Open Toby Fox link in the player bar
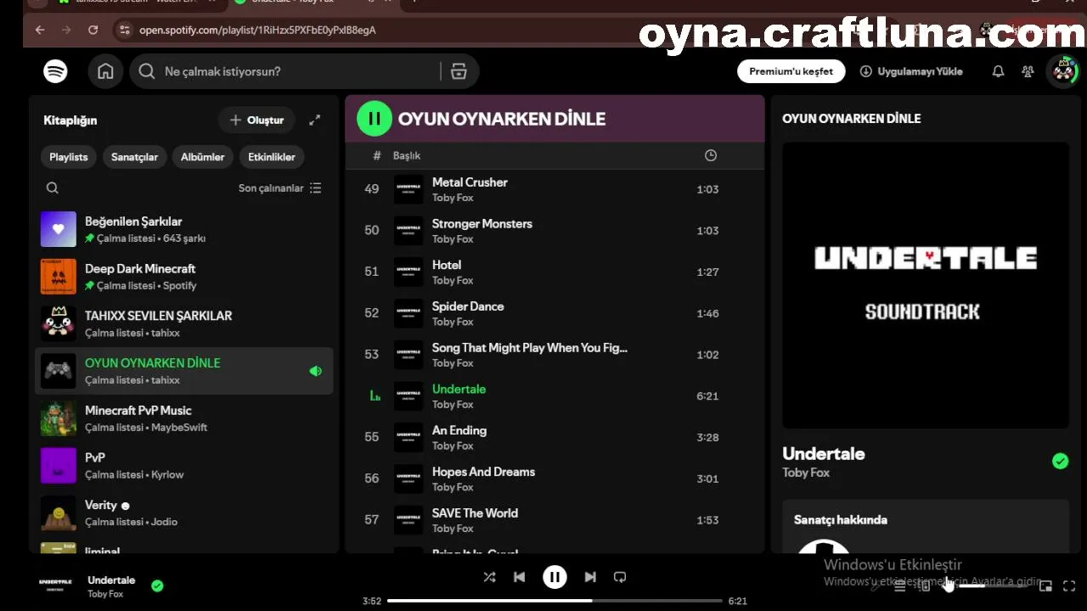The height and width of the screenshot is (611, 1087). coord(105,594)
